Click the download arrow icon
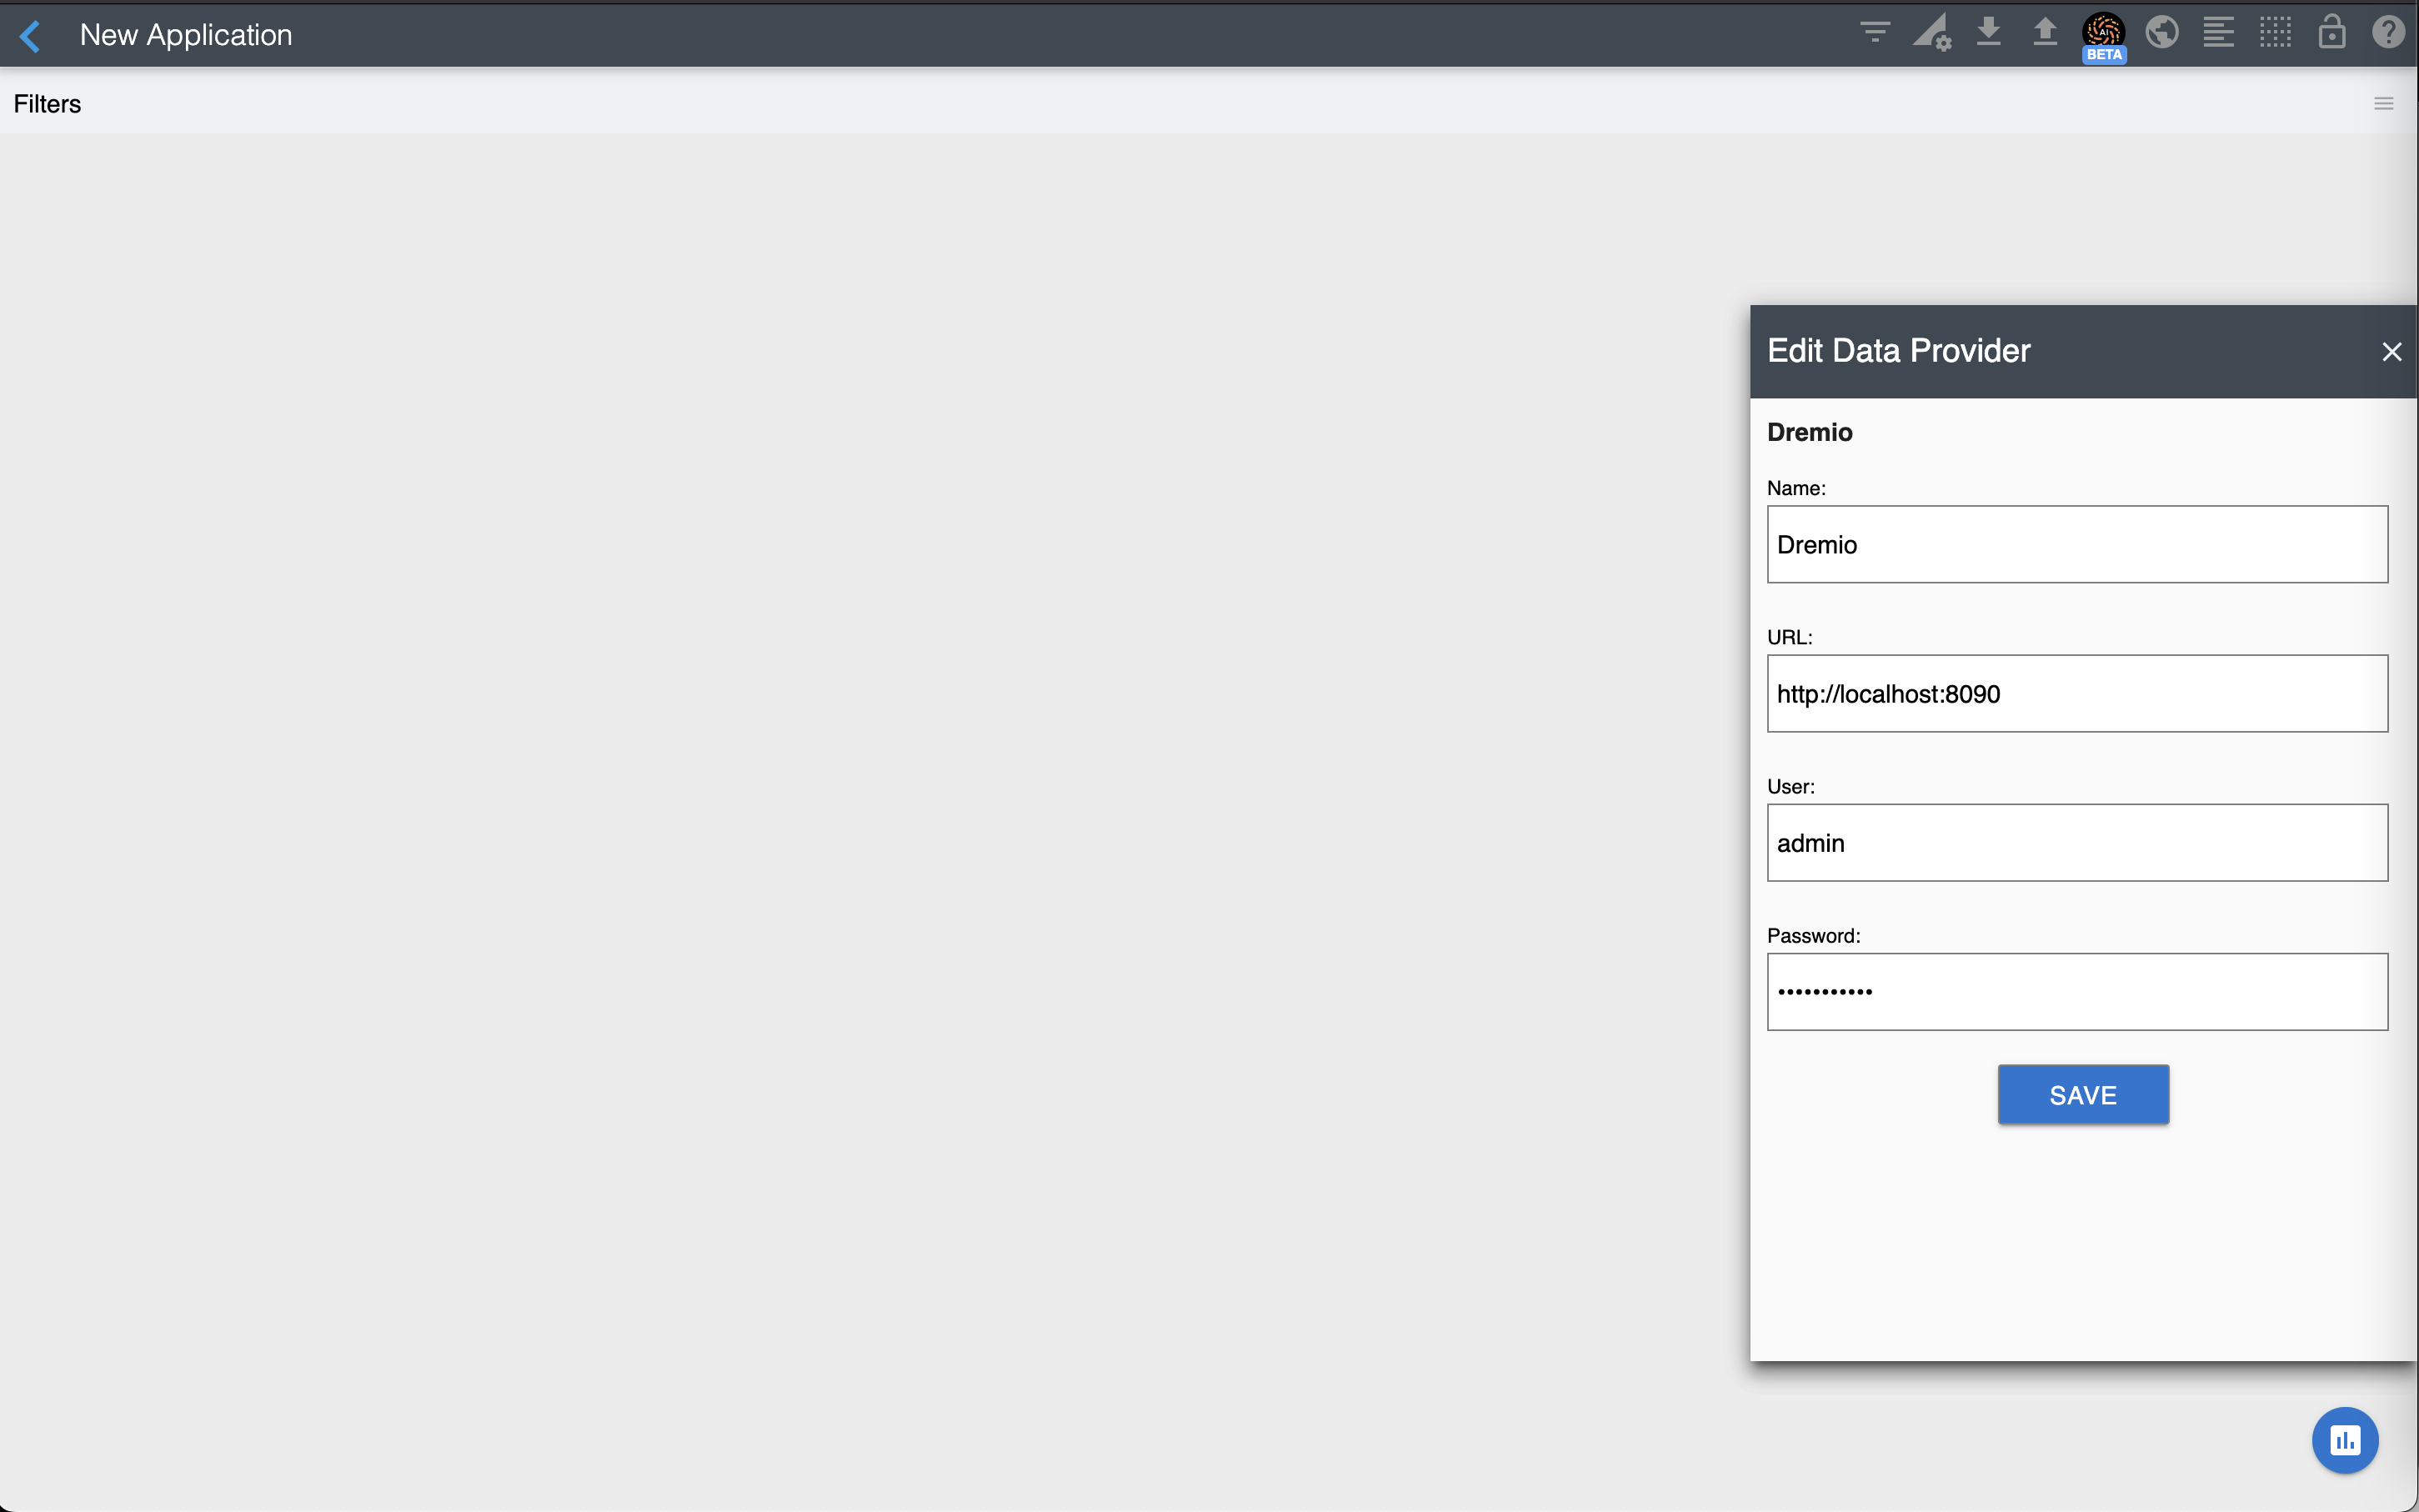Screen dimensions: 2419x1512 point(1989,33)
